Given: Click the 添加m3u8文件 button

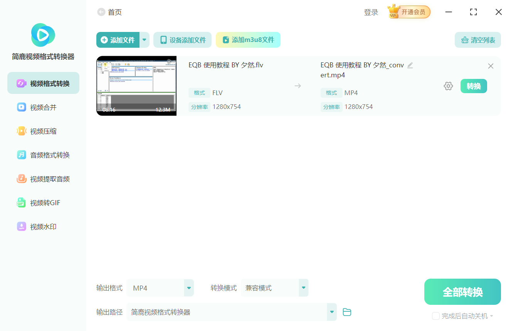Looking at the screenshot, I should (248, 40).
